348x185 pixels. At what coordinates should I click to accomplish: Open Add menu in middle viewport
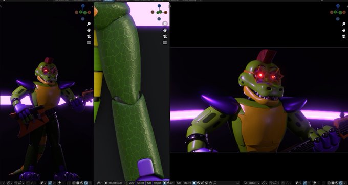pos(149,183)
